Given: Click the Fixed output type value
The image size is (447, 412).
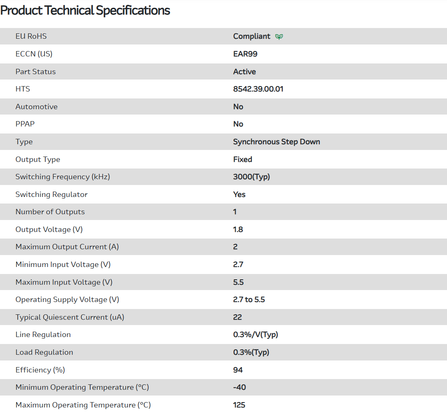Looking at the screenshot, I should click(x=242, y=159).
